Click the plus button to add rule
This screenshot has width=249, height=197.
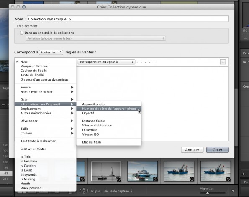point(223,62)
